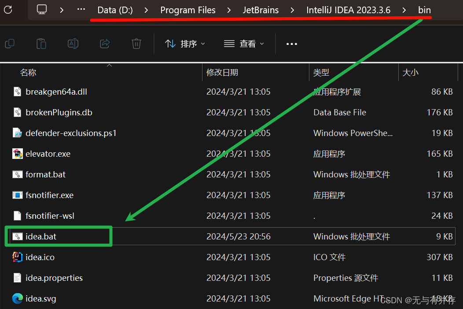Open the See more toolbar ellipsis
Viewport: 463px width, 309px height.
coord(292,44)
